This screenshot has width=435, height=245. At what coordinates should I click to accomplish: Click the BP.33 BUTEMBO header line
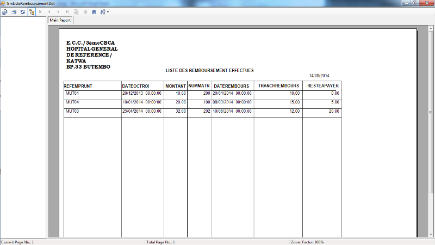88,67
